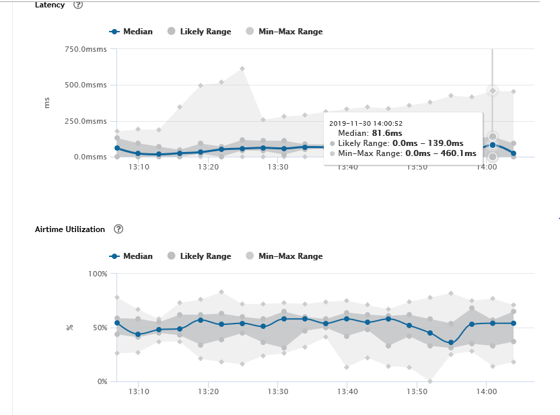Click the Airtime min point touching 0%
This screenshot has width=560, height=415.
point(430,381)
